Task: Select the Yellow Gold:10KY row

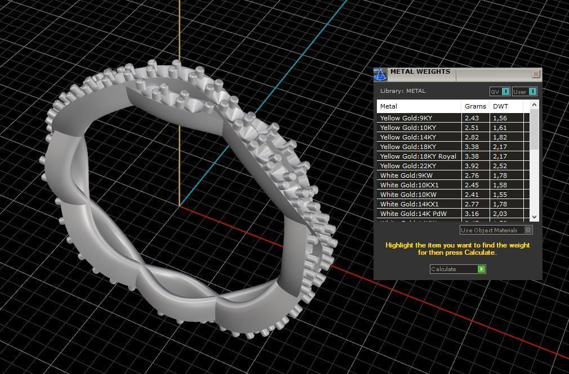Action: click(x=454, y=128)
